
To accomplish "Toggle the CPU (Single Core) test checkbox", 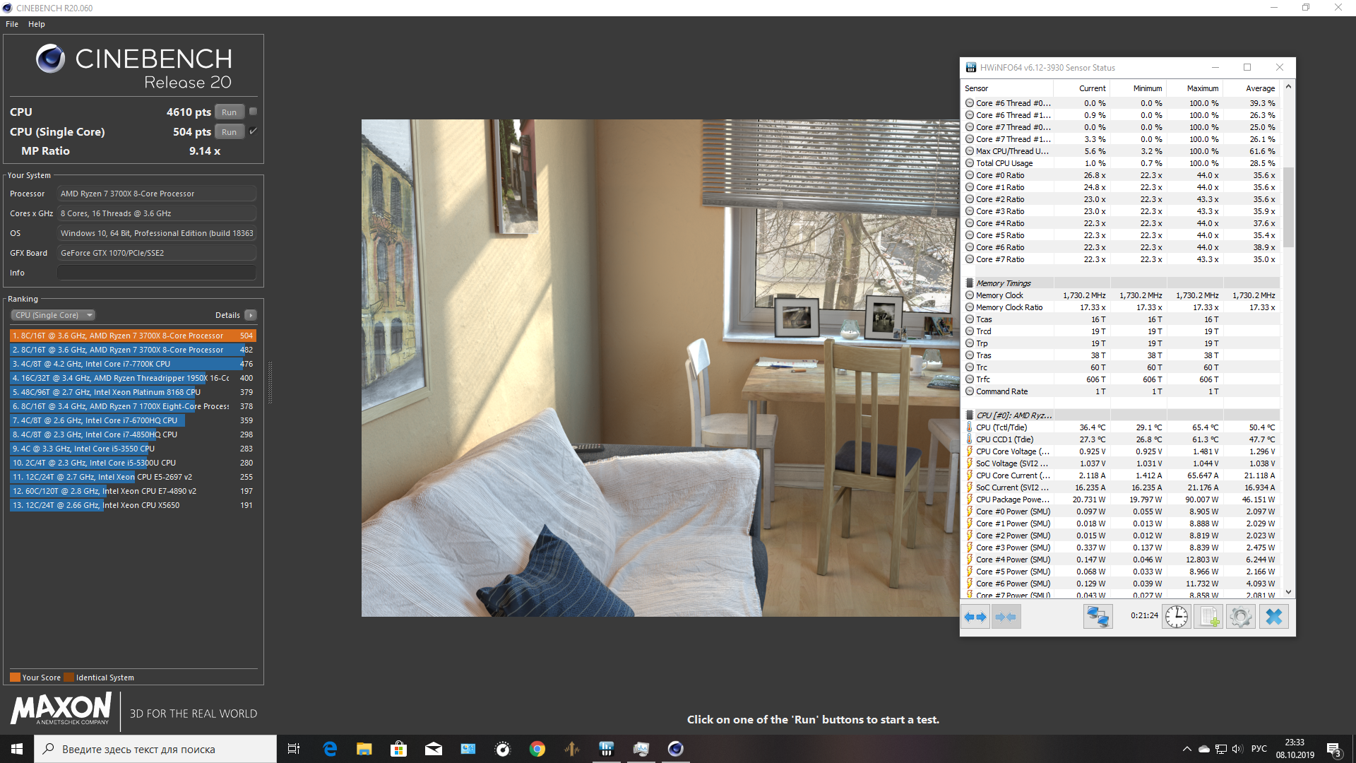I will pyautogui.click(x=253, y=131).
